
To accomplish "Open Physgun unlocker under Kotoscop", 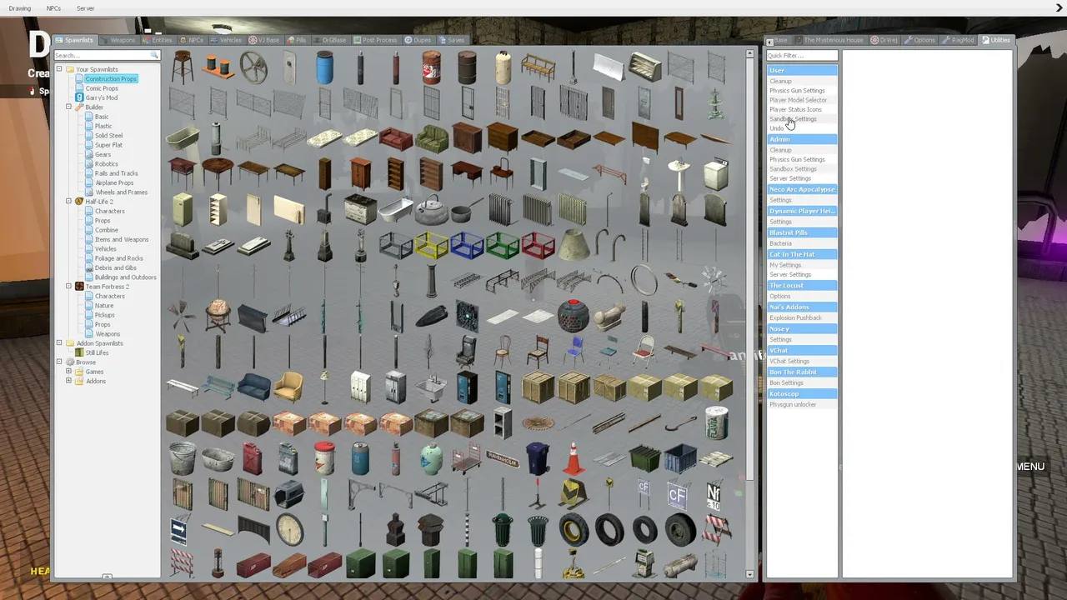I will coord(793,404).
